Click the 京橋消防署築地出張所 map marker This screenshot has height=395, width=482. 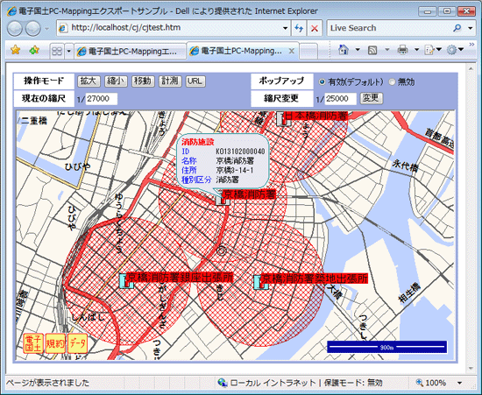pyautogui.click(x=261, y=282)
